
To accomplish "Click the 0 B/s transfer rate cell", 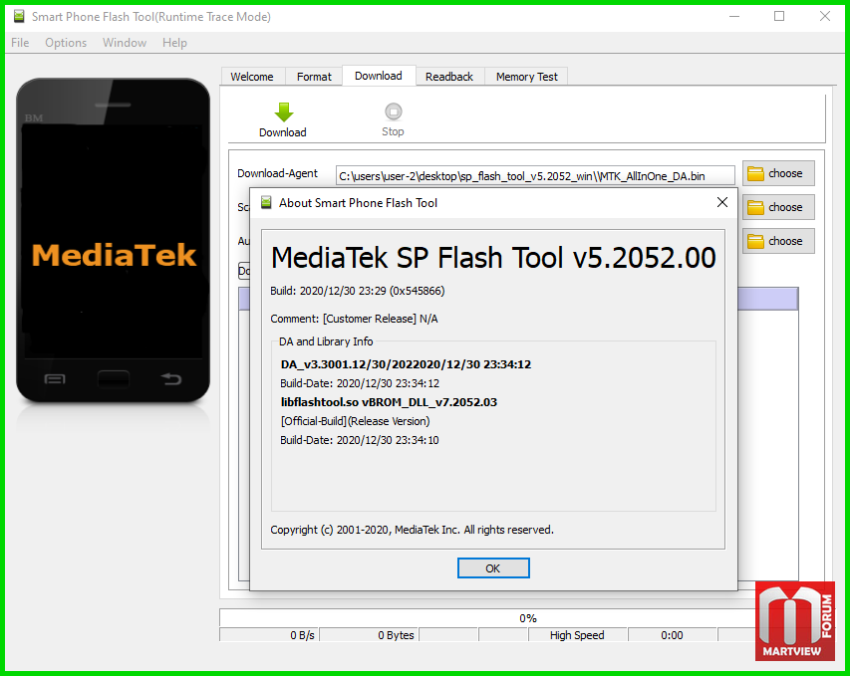I will (x=269, y=635).
